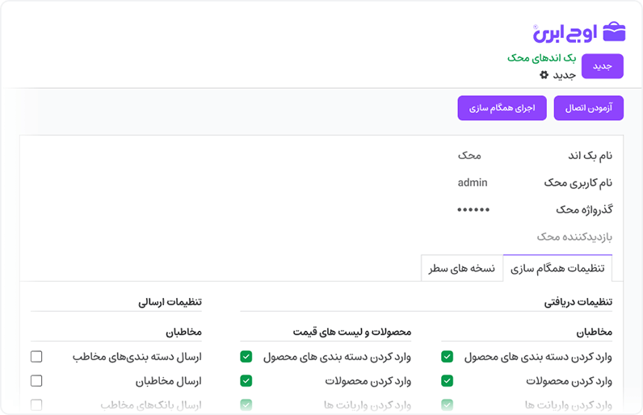Click the اوج ابری brand logo text
The image size is (643, 415).
click(x=565, y=33)
